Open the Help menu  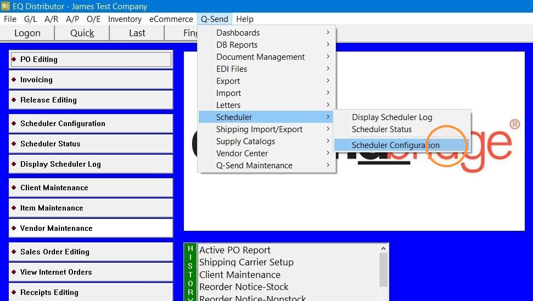click(x=245, y=19)
